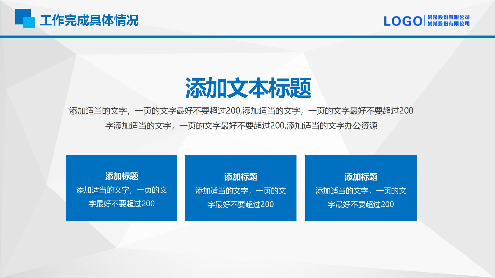
Task: Select body text in the middle blue card
Action: 241,198
